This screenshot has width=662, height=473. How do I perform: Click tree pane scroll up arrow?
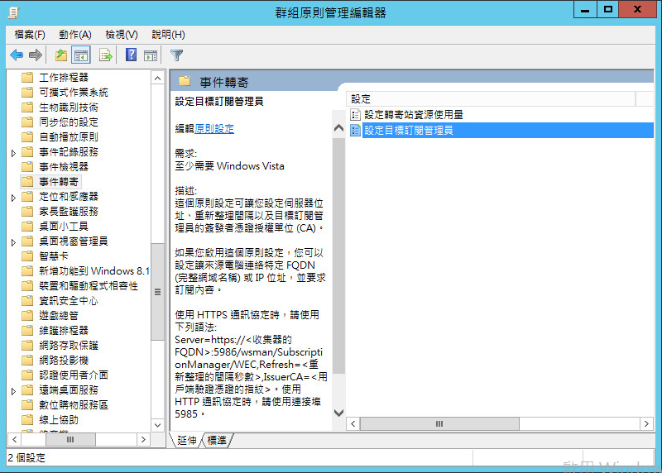(157, 78)
